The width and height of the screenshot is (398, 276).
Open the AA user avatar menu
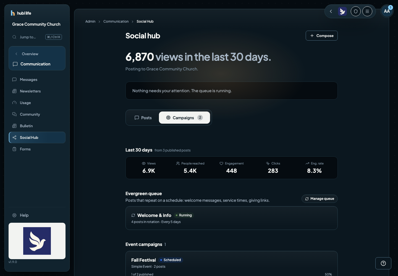point(387,11)
